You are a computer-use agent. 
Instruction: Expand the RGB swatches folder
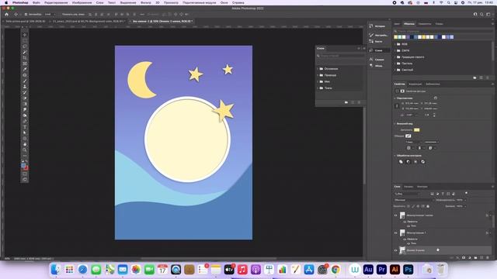tap(395, 44)
